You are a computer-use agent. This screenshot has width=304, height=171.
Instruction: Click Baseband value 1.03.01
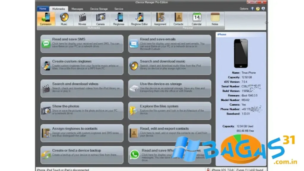pyautogui.click(x=246, y=114)
